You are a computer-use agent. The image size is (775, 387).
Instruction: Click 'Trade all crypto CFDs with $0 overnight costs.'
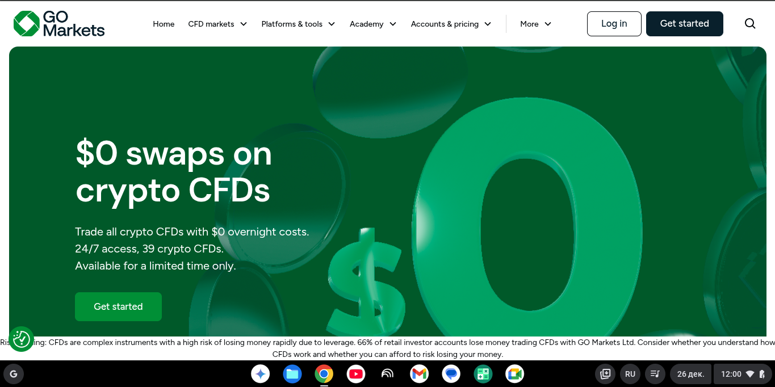coord(192,232)
